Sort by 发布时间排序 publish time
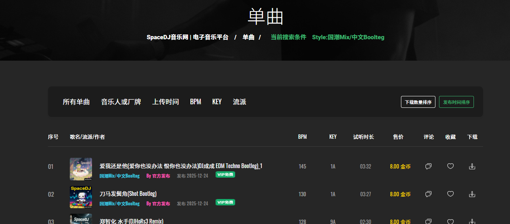This screenshot has height=224, width=510. (x=456, y=102)
